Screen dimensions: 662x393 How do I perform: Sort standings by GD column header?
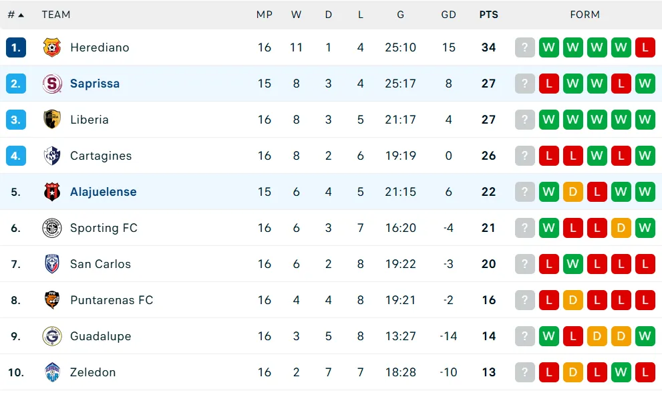(448, 15)
